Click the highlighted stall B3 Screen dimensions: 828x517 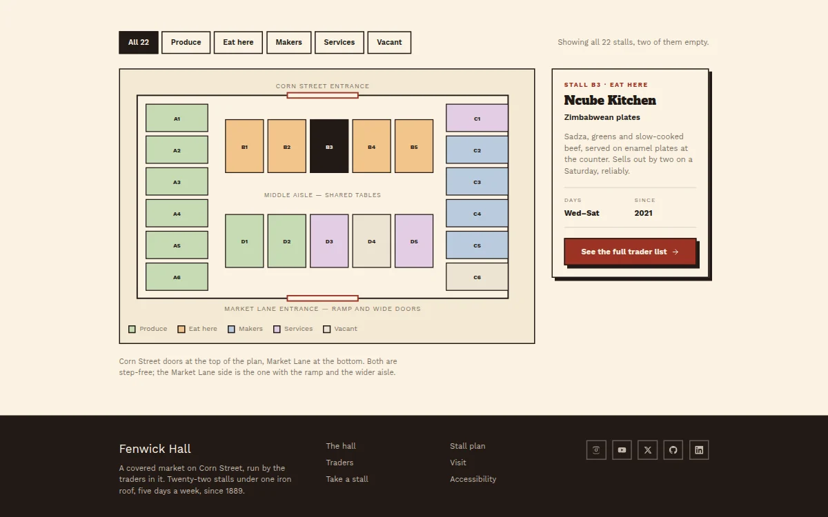(x=329, y=146)
